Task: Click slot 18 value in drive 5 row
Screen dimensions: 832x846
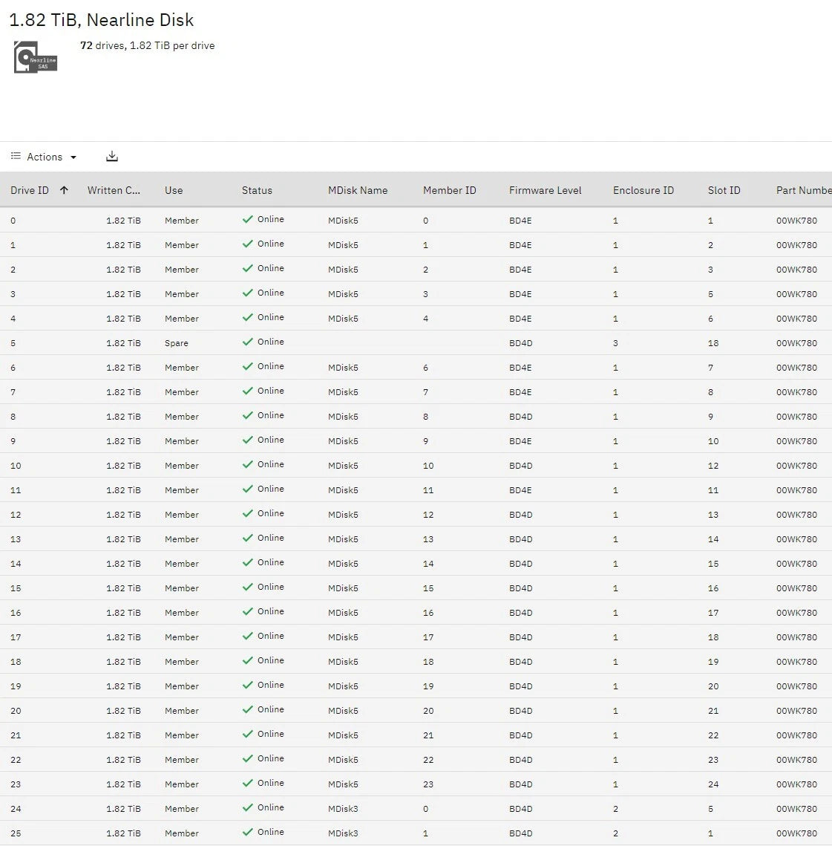Action: (713, 343)
